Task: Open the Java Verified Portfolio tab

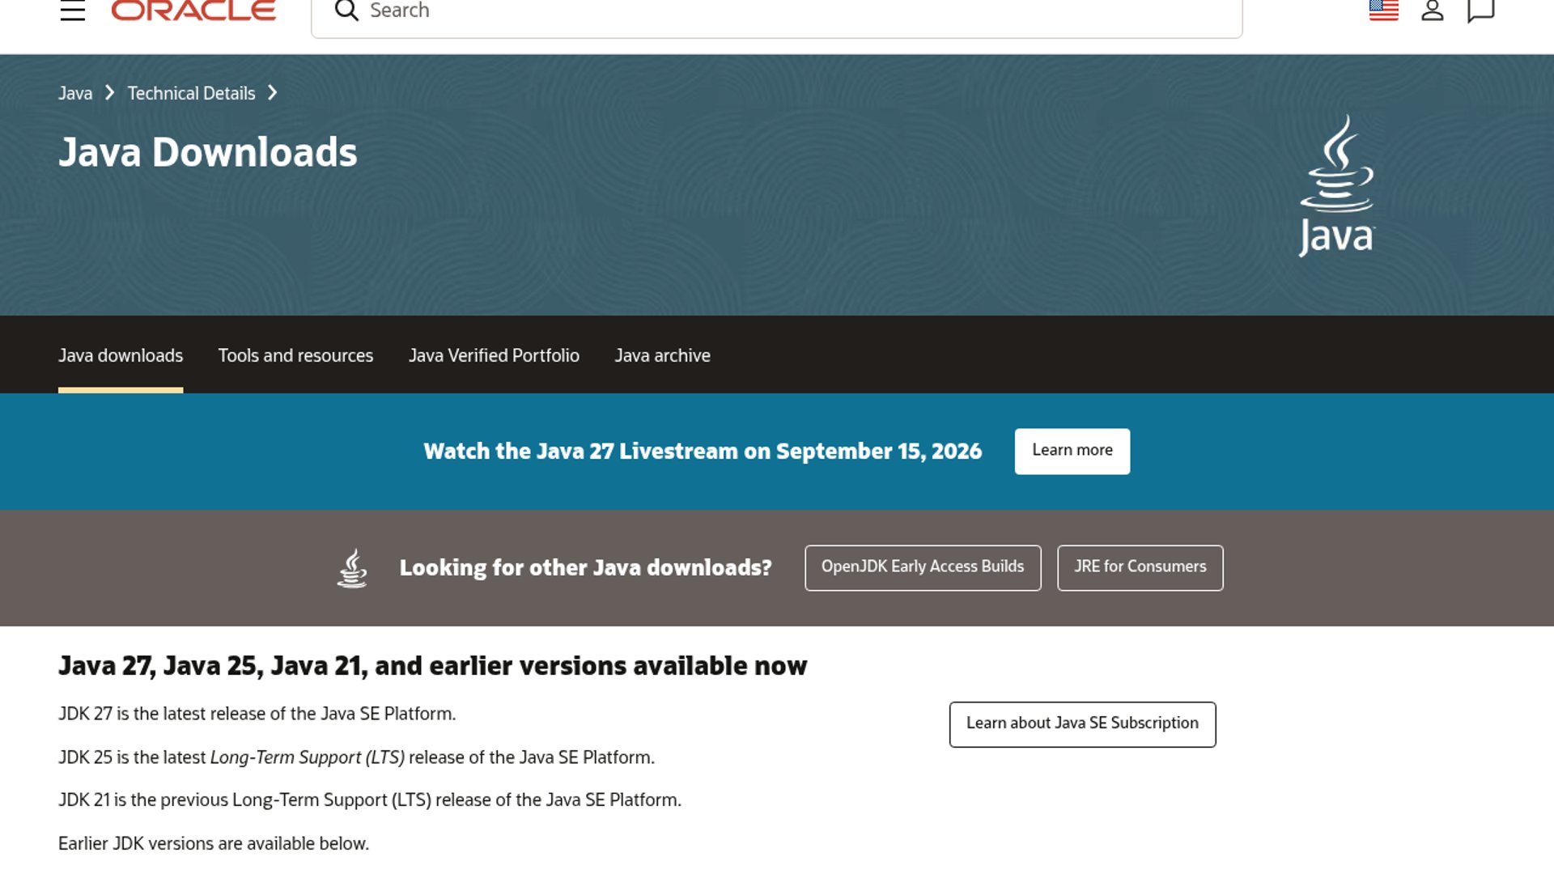Action: point(494,355)
